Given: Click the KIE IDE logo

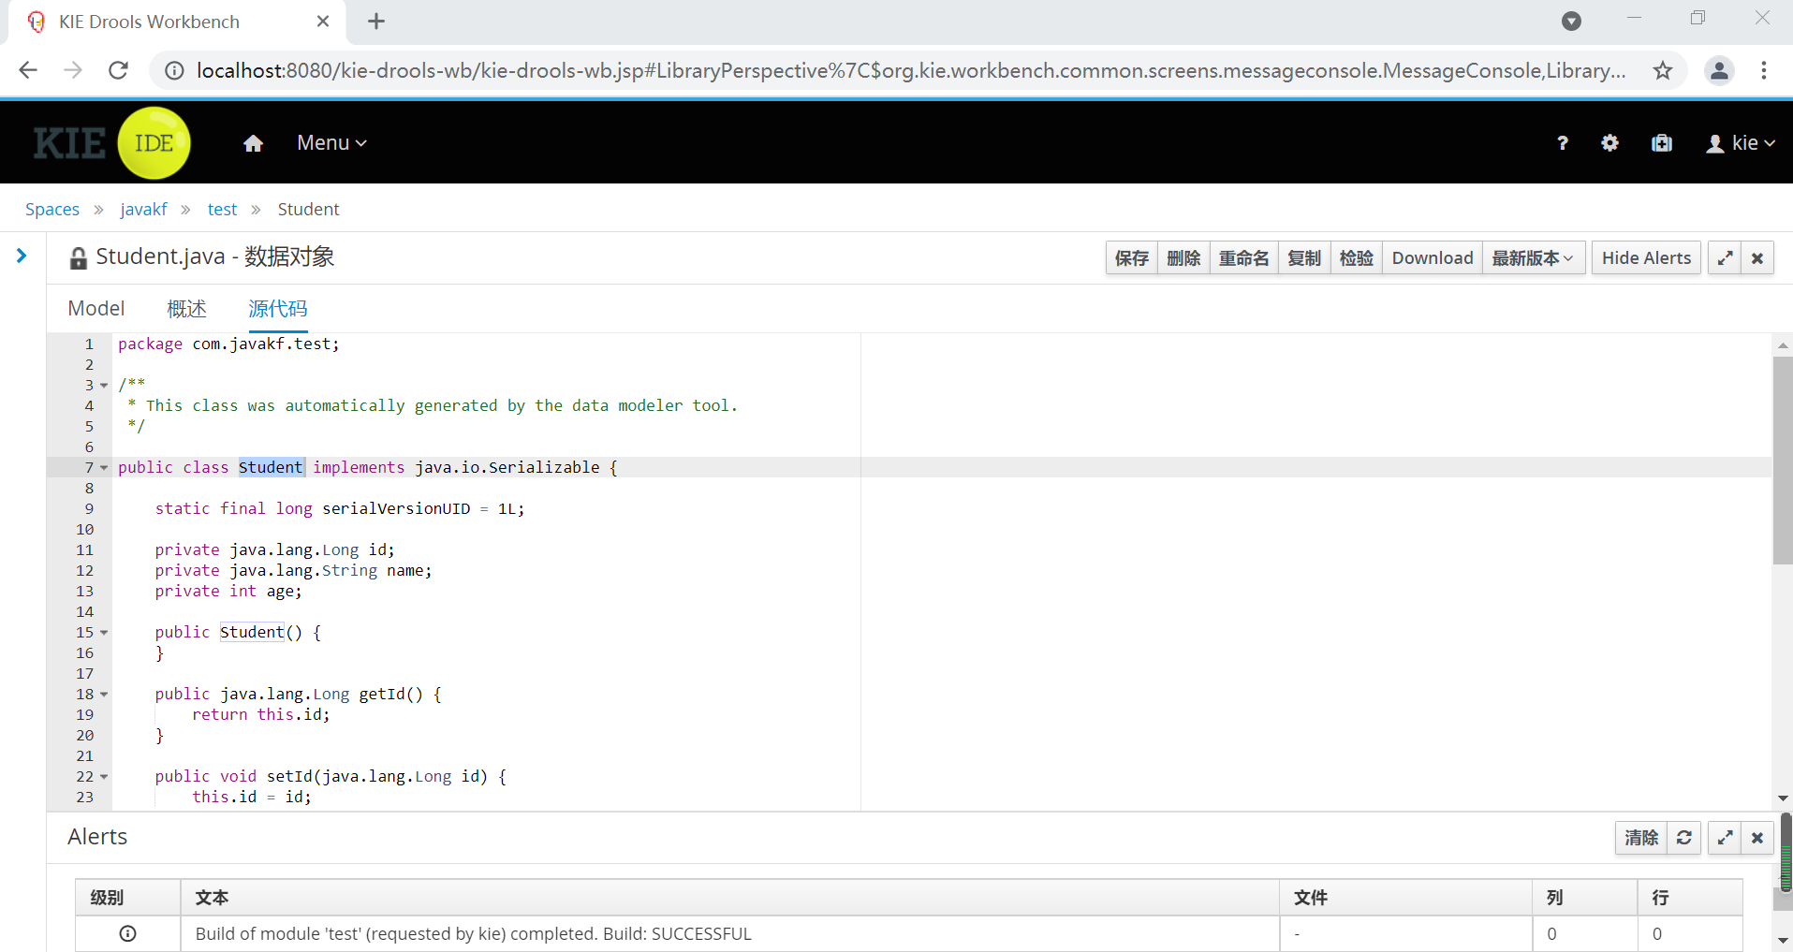Looking at the screenshot, I should (112, 143).
